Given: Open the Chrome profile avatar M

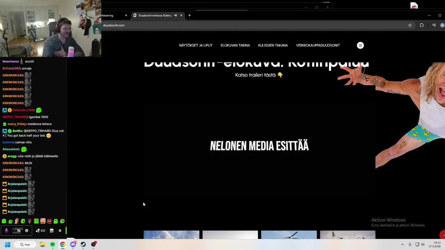Looking at the screenshot, I should pyautogui.click(x=442, y=25).
